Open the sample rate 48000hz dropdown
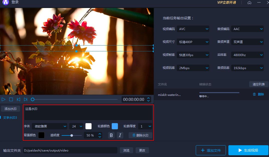 pos(247,55)
